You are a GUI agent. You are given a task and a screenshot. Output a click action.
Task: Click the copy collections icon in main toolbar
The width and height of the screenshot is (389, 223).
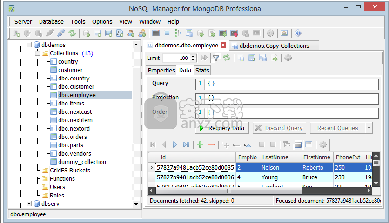point(189,33)
